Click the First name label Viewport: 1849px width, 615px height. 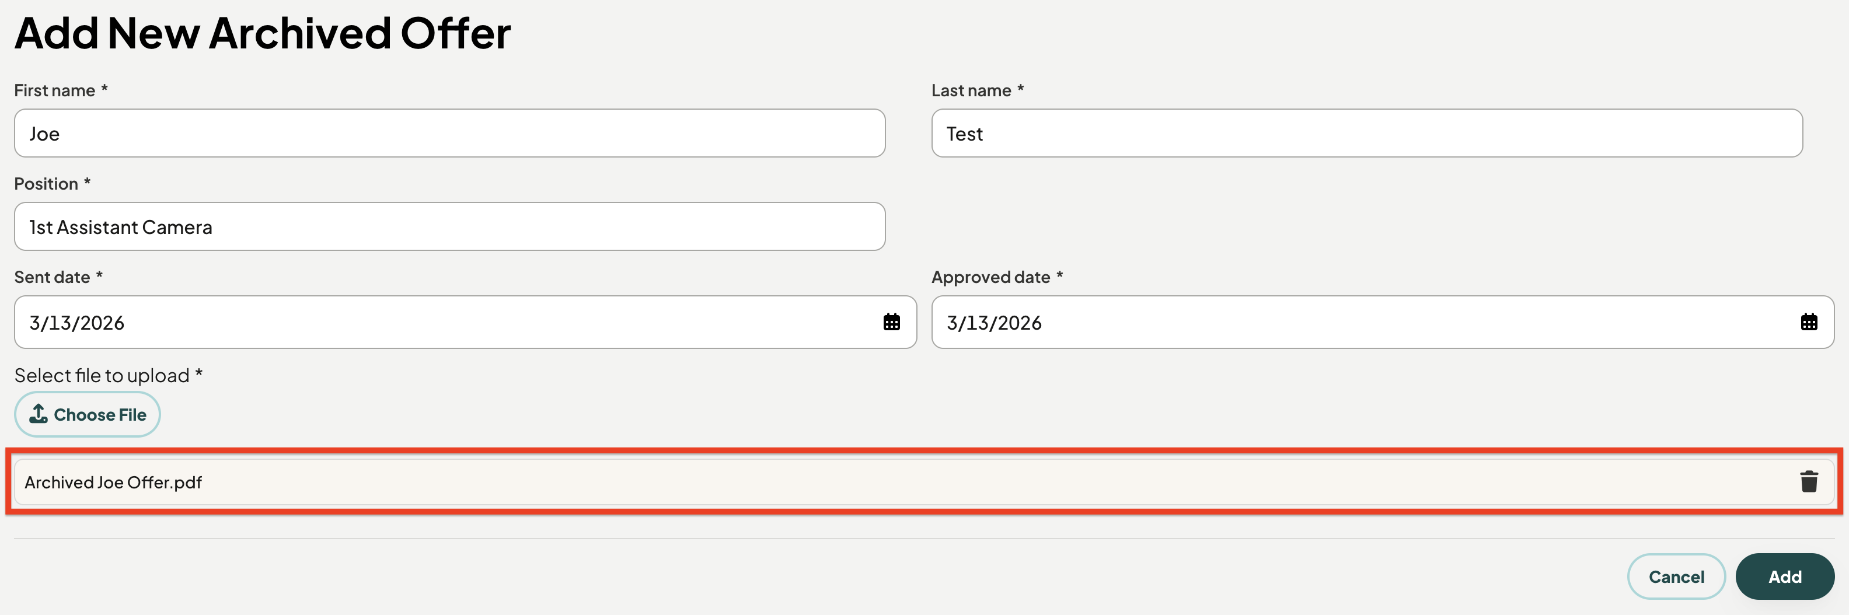click(x=54, y=90)
